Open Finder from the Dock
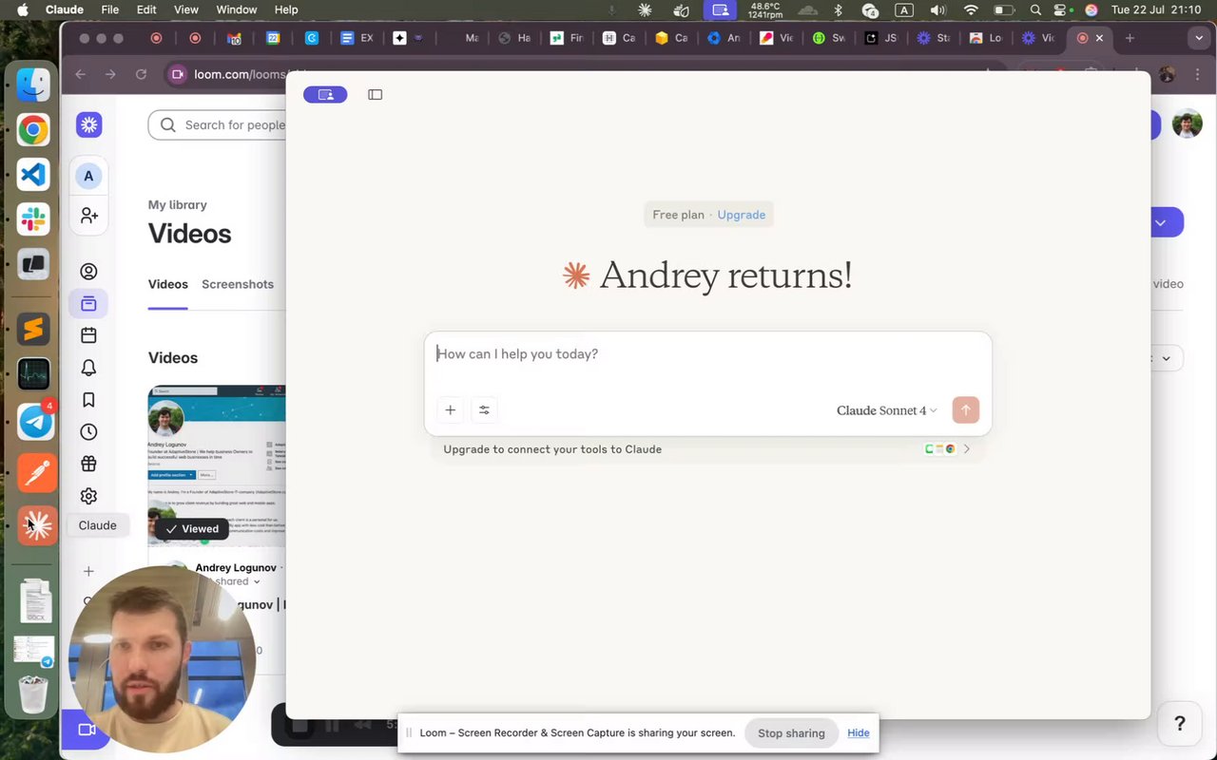Image resolution: width=1217 pixels, height=760 pixels. (33, 84)
